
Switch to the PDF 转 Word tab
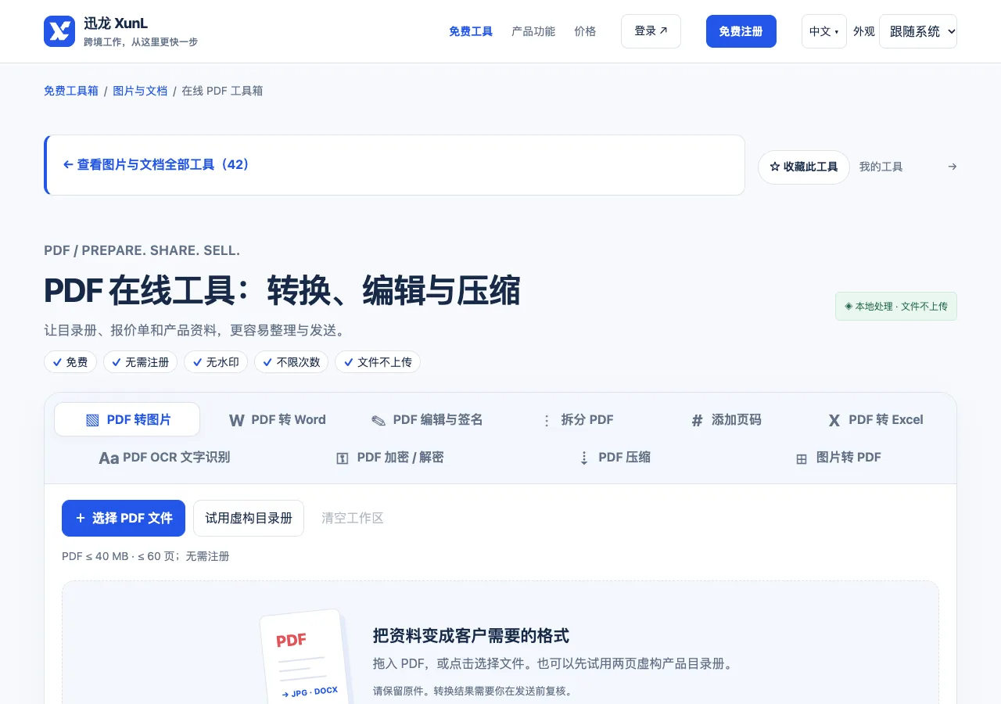click(277, 420)
